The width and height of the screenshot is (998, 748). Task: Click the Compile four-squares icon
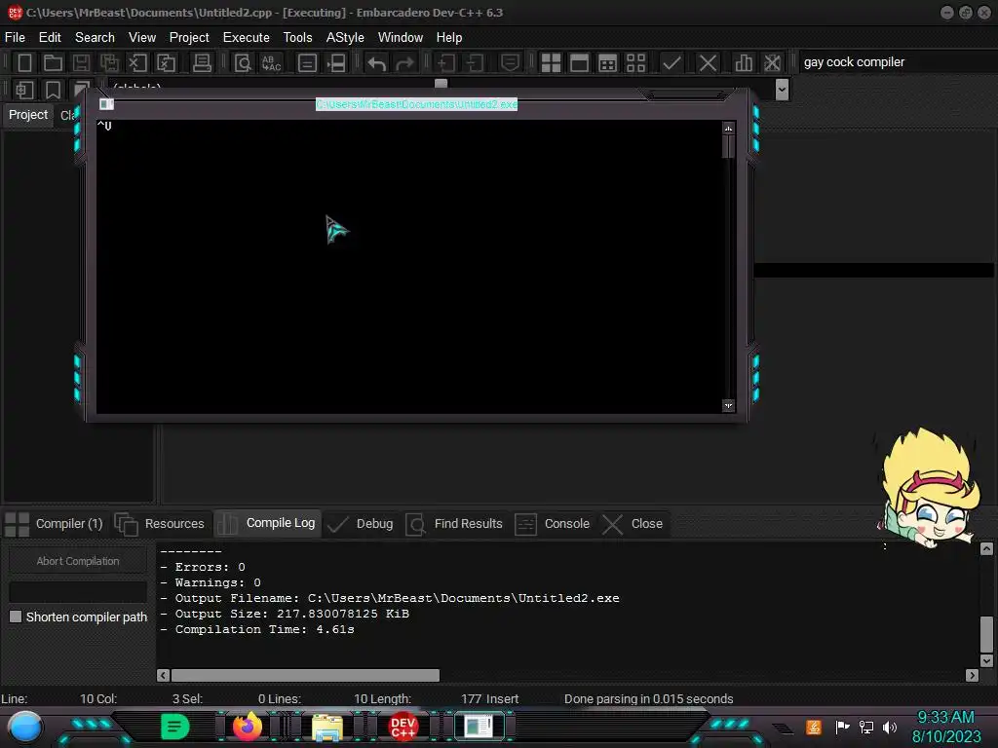click(x=551, y=62)
